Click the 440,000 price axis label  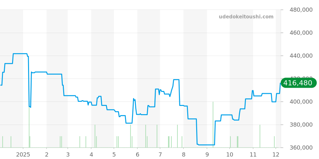(x=301, y=56)
